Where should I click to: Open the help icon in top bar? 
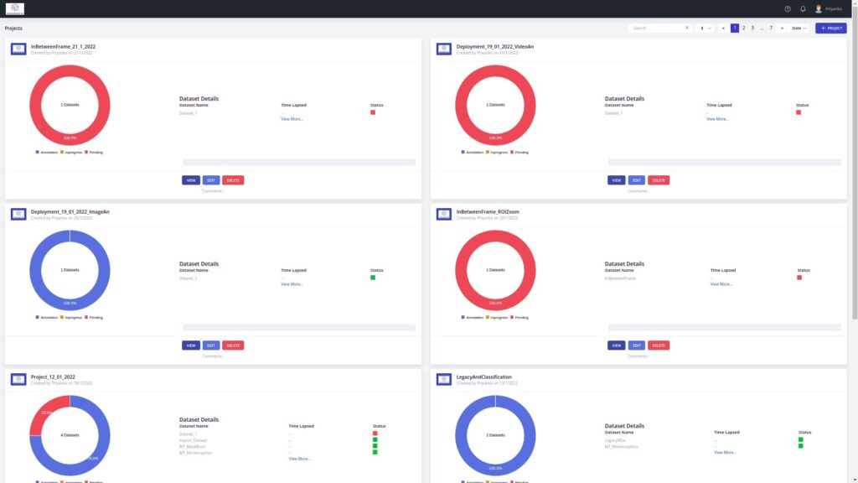pos(788,8)
